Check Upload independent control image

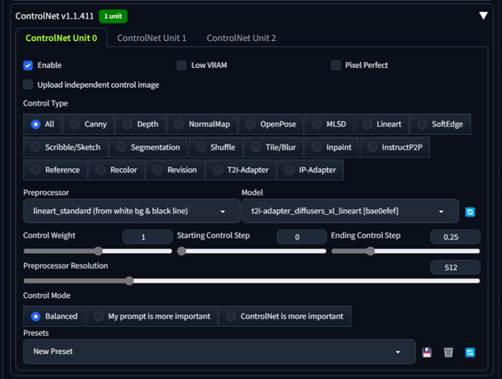(x=28, y=85)
